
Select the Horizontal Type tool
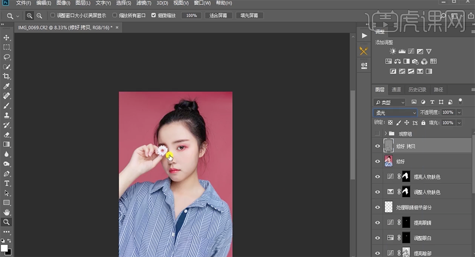click(x=7, y=183)
